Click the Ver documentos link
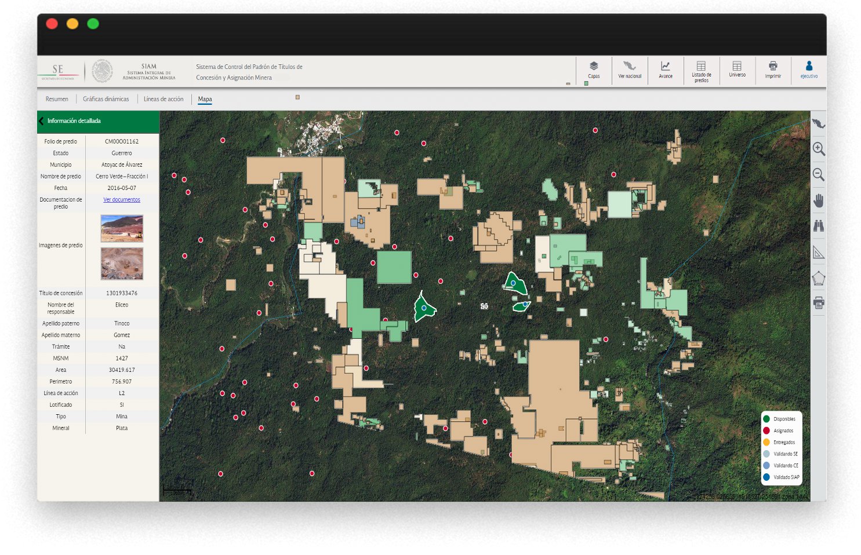The image size is (861, 555). click(x=122, y=200)
